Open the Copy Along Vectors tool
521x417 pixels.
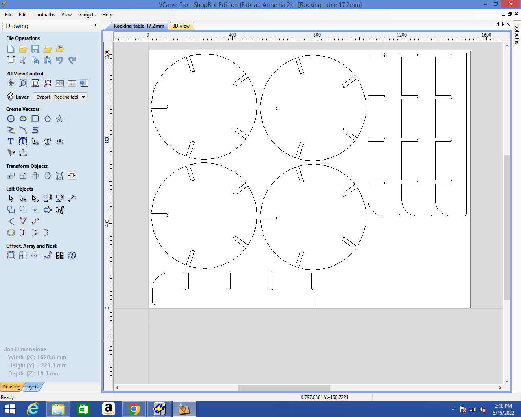pos(48,255)
